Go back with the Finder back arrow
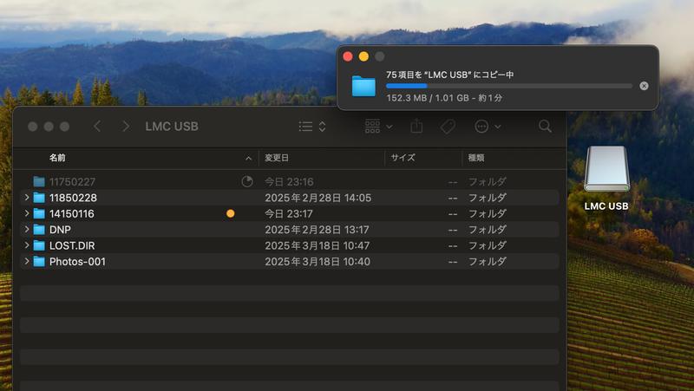 [97, 127]
